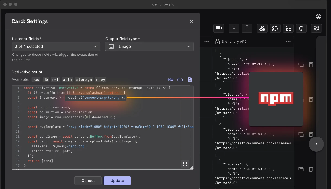Open the column tree structure icon
Viewport: 331px width, 189px height.
pos(288,28)
